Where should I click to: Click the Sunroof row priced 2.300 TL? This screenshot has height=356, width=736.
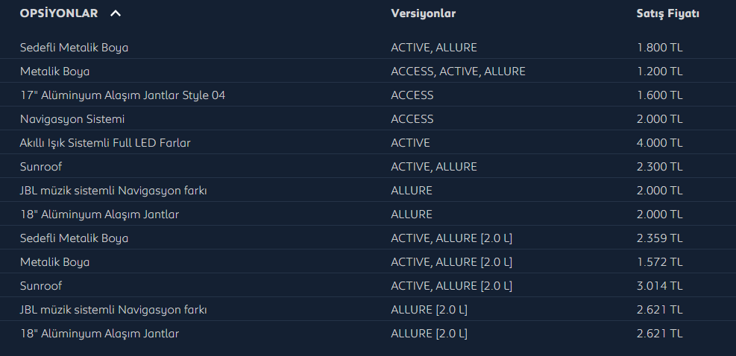tap(368, 167)
